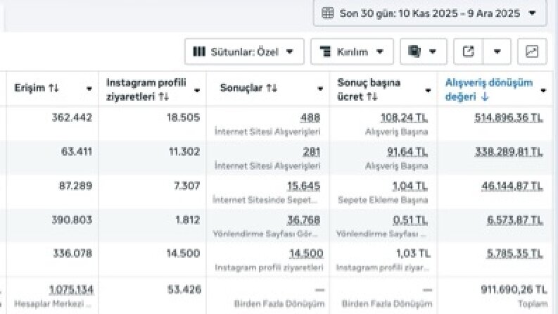Click the 338.289,81 TL conversion value
The image size is (558, 314).
coord(509,151)
